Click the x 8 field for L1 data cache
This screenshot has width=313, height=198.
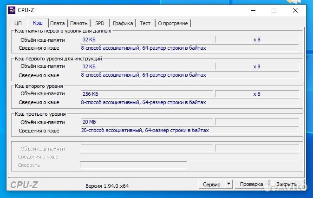257,40
